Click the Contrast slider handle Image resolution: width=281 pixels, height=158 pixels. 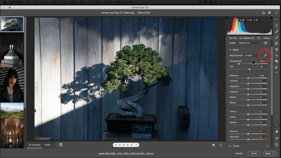pyautogui.click(x=248, y=84)
